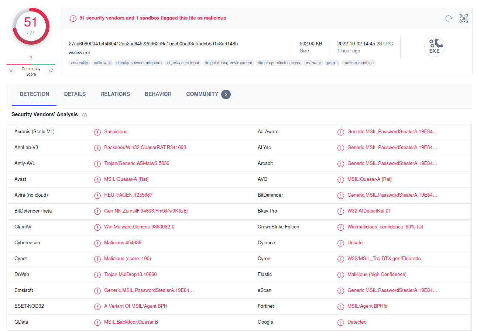Open the RELATIONS tab
477x331 pixels.
(115, 94)
